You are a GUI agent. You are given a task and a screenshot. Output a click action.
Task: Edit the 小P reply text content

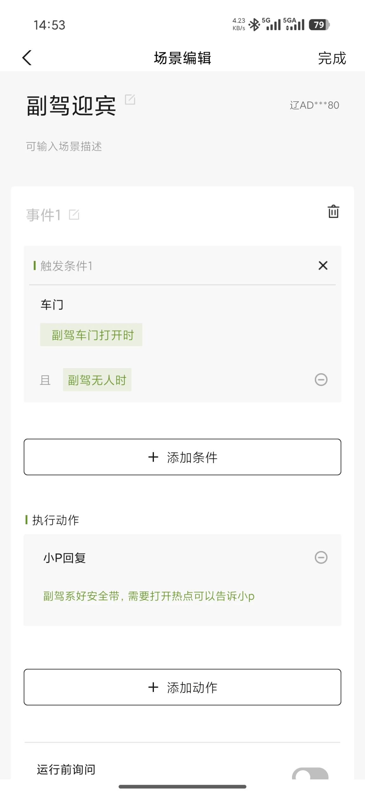[x=149, y=596]
